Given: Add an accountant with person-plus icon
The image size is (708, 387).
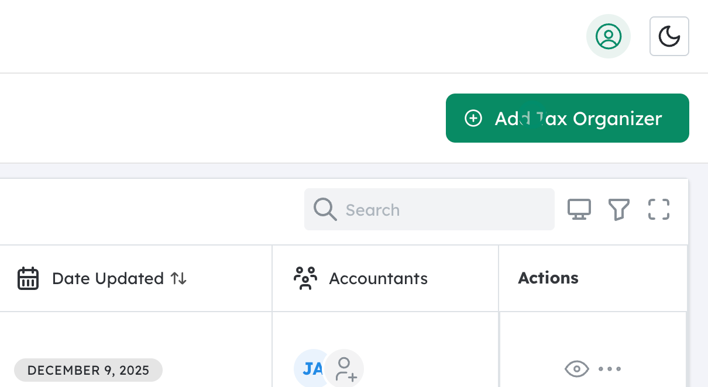Looking at the screenshot, I should tap(345, 369).
